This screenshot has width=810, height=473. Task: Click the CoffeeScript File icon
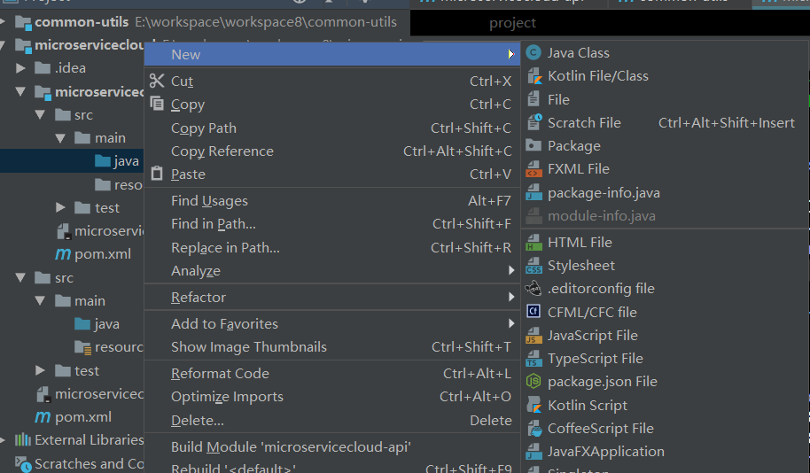coord(534,428)
